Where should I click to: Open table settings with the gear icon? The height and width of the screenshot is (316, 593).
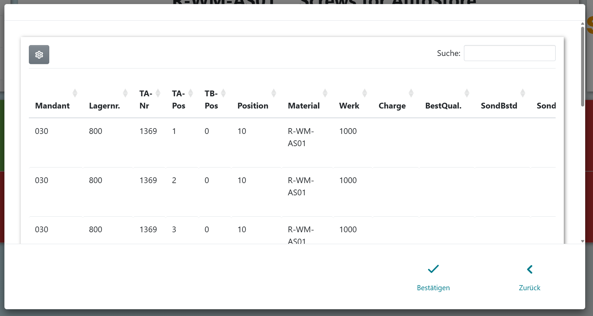39,55
